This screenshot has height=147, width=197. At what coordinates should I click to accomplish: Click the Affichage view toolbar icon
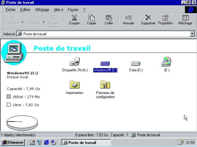[x=186, y=18]
